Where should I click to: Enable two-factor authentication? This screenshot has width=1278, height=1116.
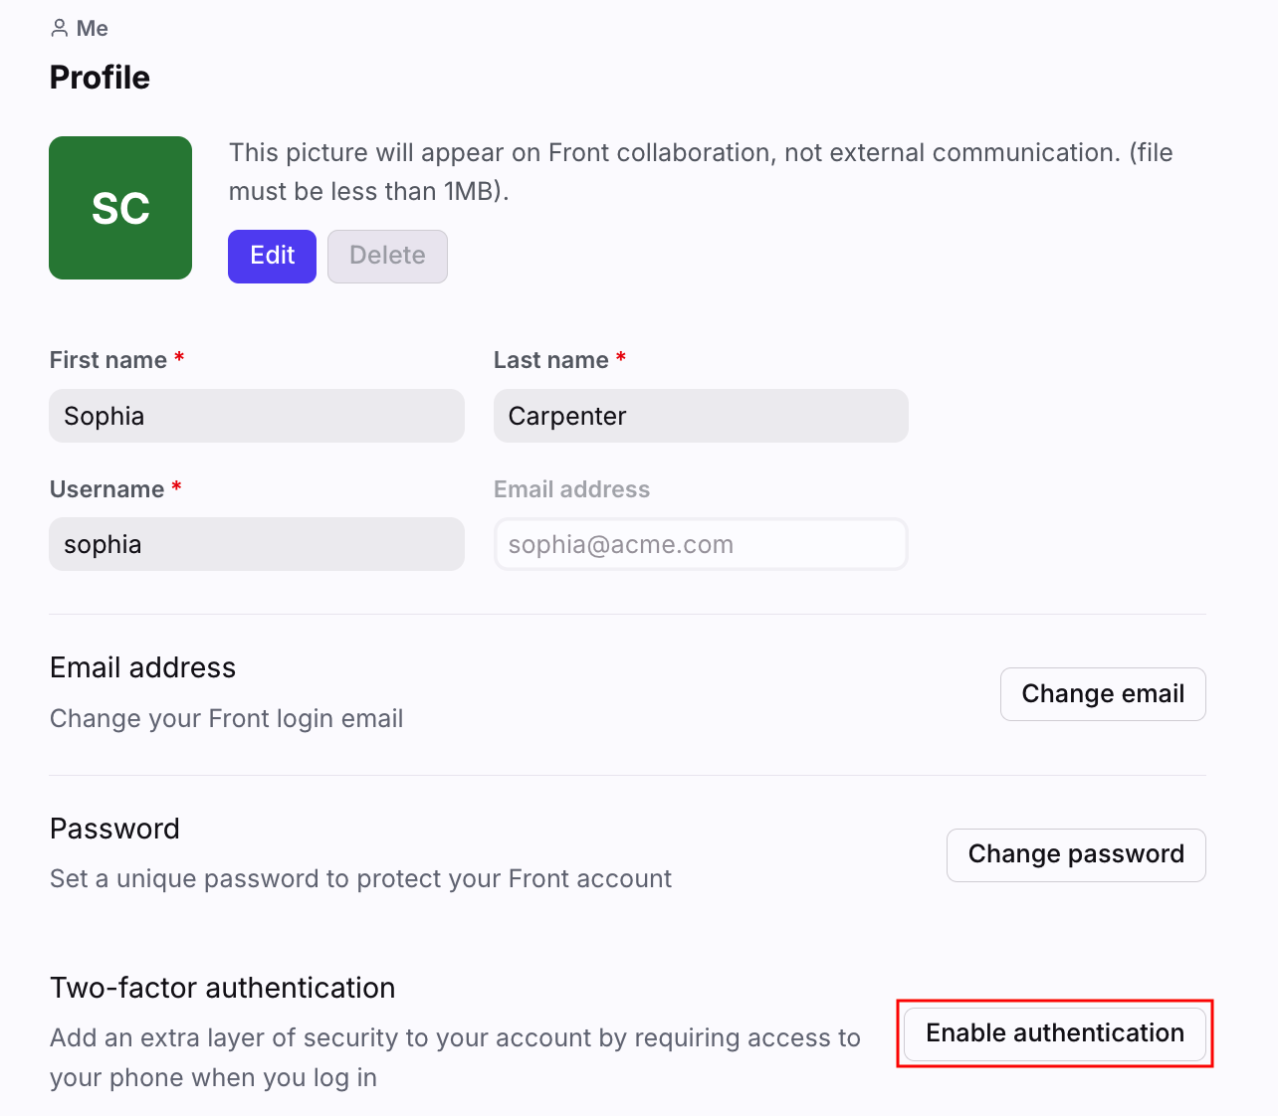(x=1055, y=1033)
